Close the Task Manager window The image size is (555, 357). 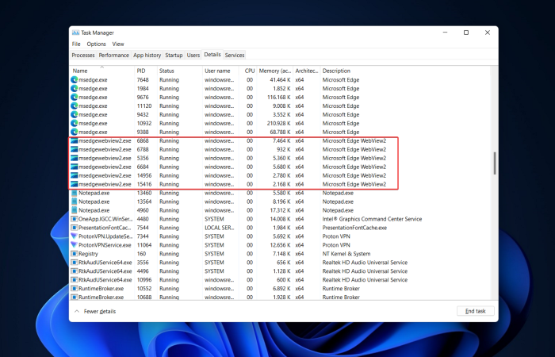click(x=488, y=33)
